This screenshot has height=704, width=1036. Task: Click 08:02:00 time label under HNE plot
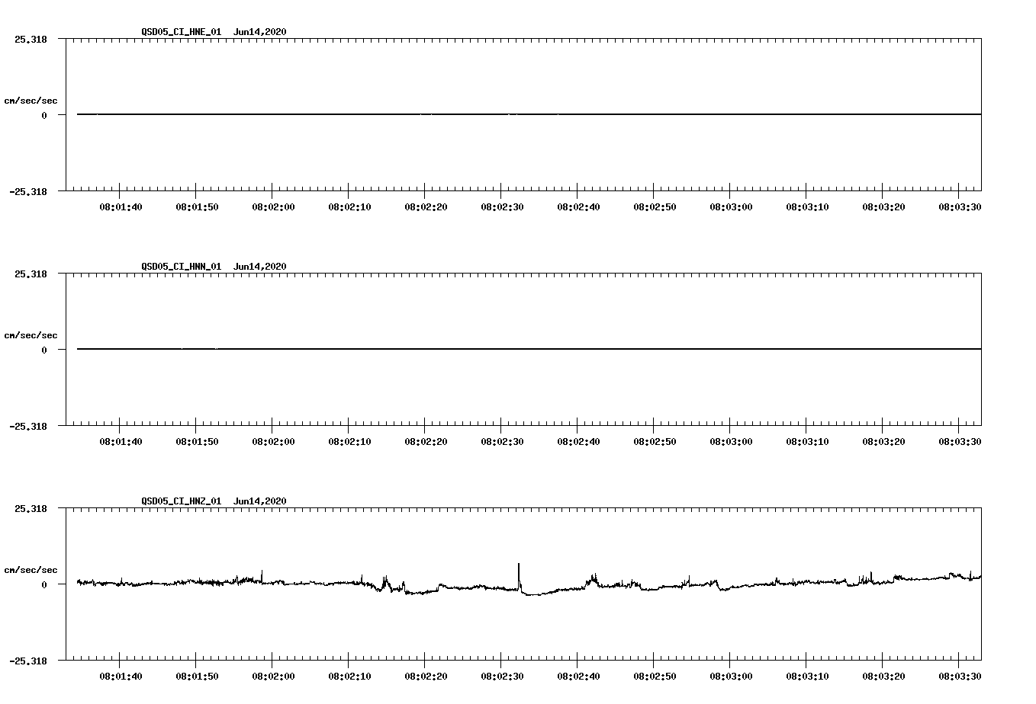pos(273,206)
